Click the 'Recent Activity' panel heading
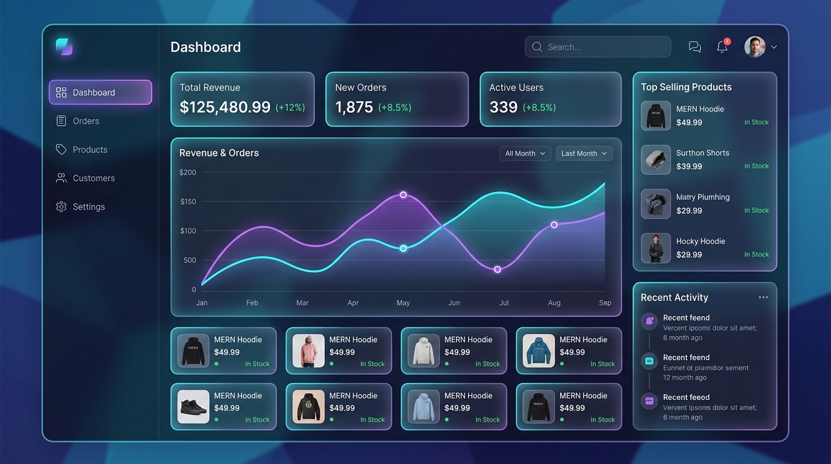The width and height of the screenshot is (831, 464). pyautogui.click(x=675, y=297)
